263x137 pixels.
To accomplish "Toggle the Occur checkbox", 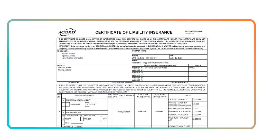I will (87, 105).
